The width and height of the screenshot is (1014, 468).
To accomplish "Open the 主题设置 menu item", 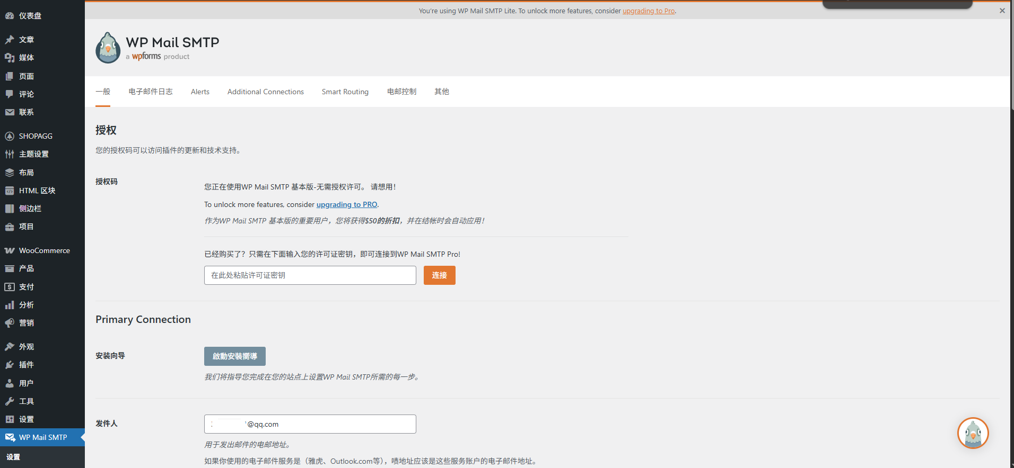I will pos(42,154).
